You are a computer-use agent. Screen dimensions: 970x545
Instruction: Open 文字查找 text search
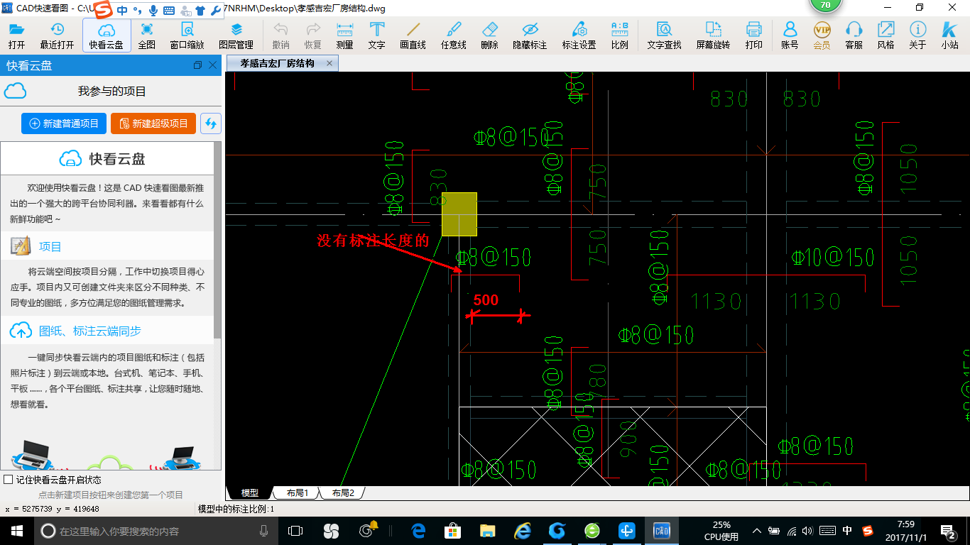664,35
